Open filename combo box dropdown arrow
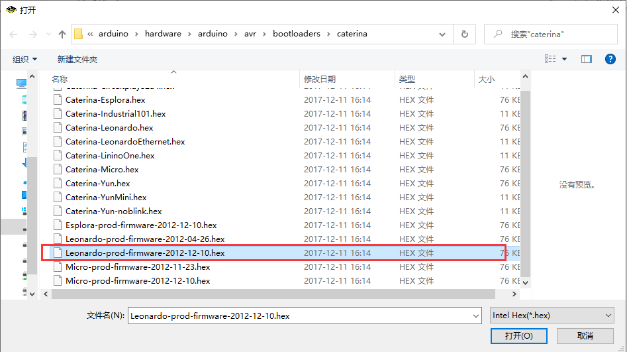The image size is (627, 352). tap(476, 316)
